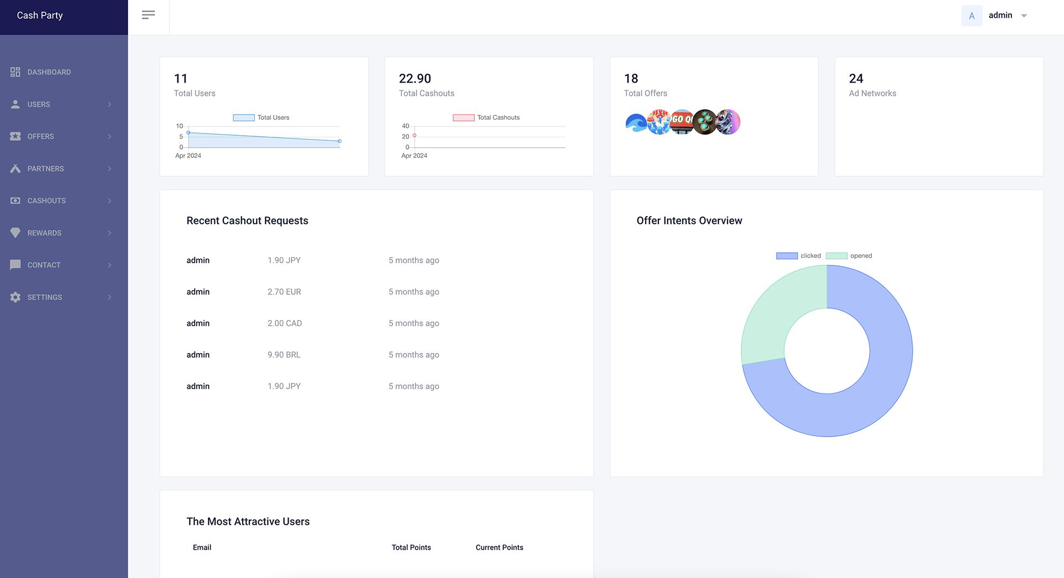Expand the Settings submenu chevron
The width and height of the screenshot is (1064, 578).
(x=110, y=297)
